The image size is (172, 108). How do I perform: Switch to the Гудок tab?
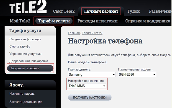point(134,11)
